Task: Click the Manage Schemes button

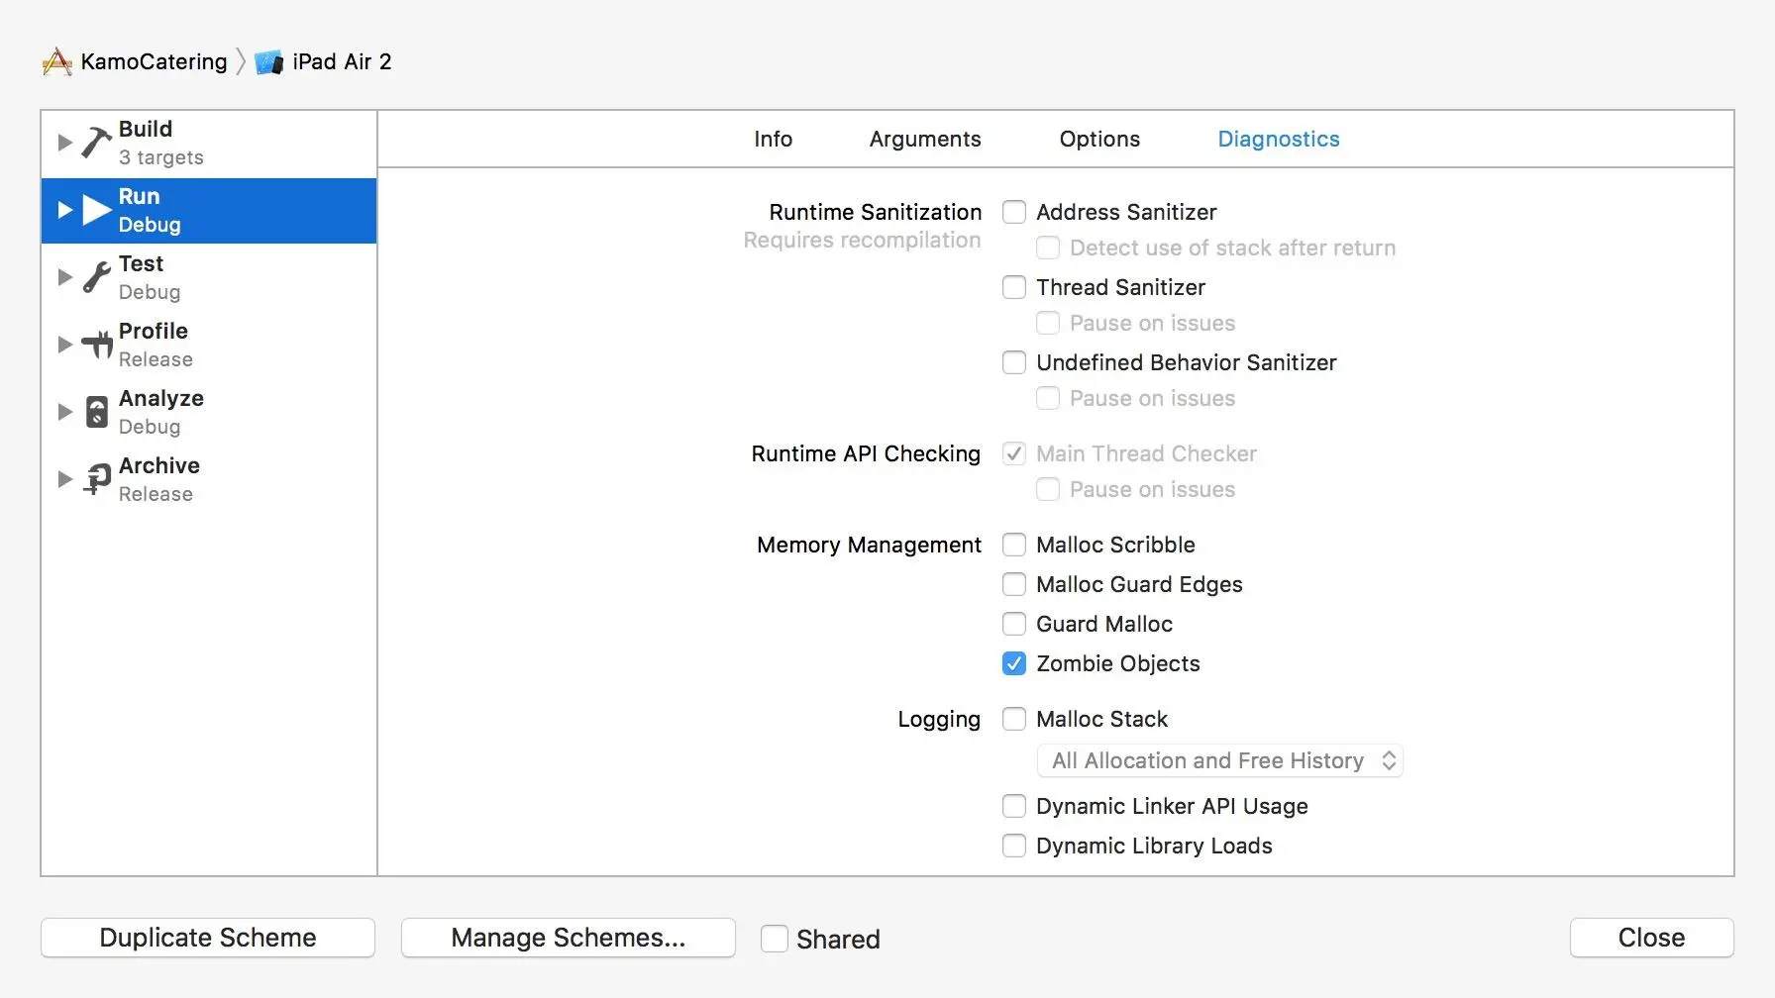Action: (x=568, y=938)
